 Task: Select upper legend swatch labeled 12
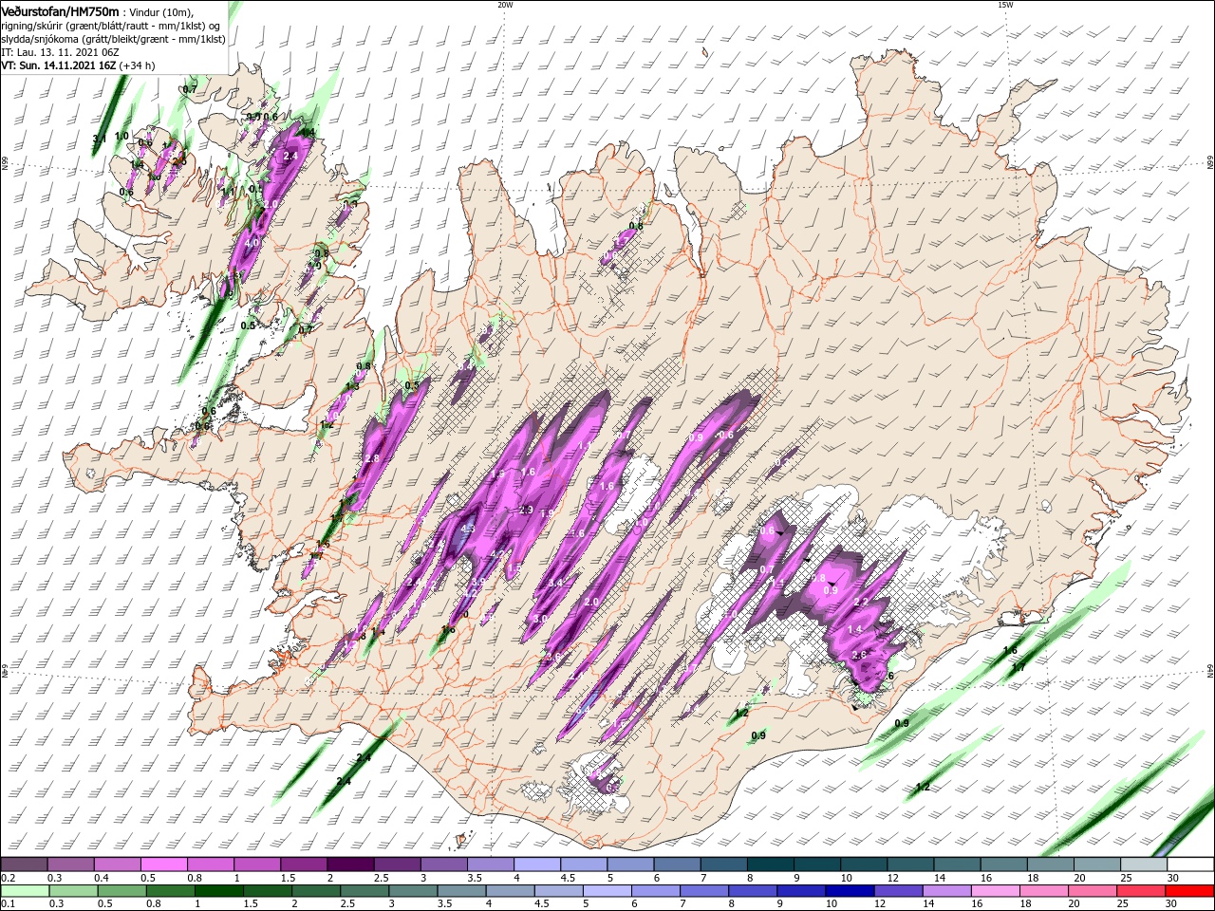(909, 865)
